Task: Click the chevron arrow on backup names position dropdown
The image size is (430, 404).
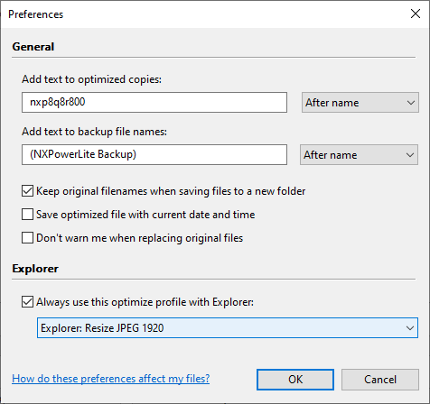Action: click(x=409, y=155)
